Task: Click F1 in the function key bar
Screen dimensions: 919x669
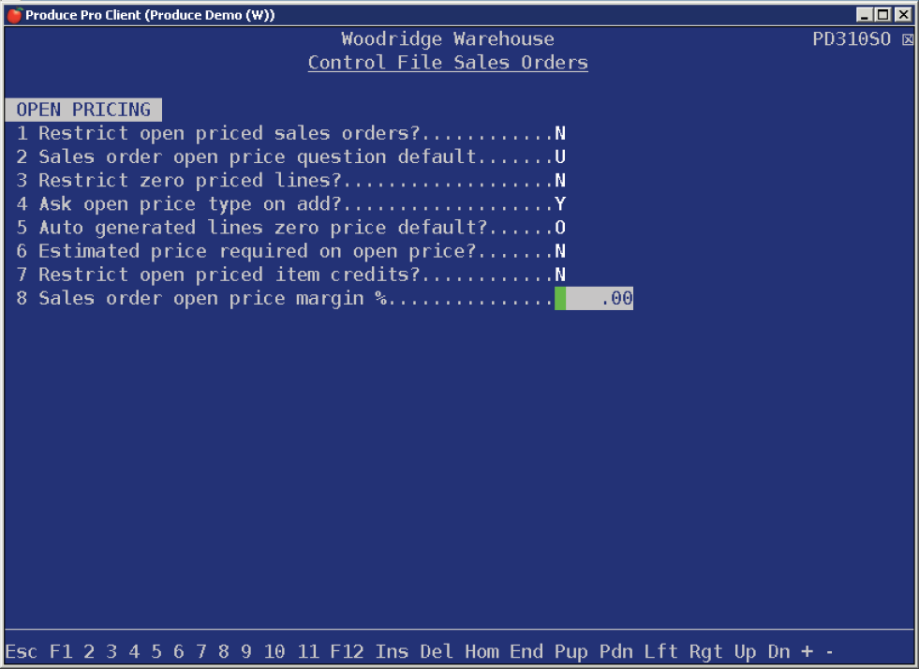Action: pyautogui.click(x=61, y=651)
